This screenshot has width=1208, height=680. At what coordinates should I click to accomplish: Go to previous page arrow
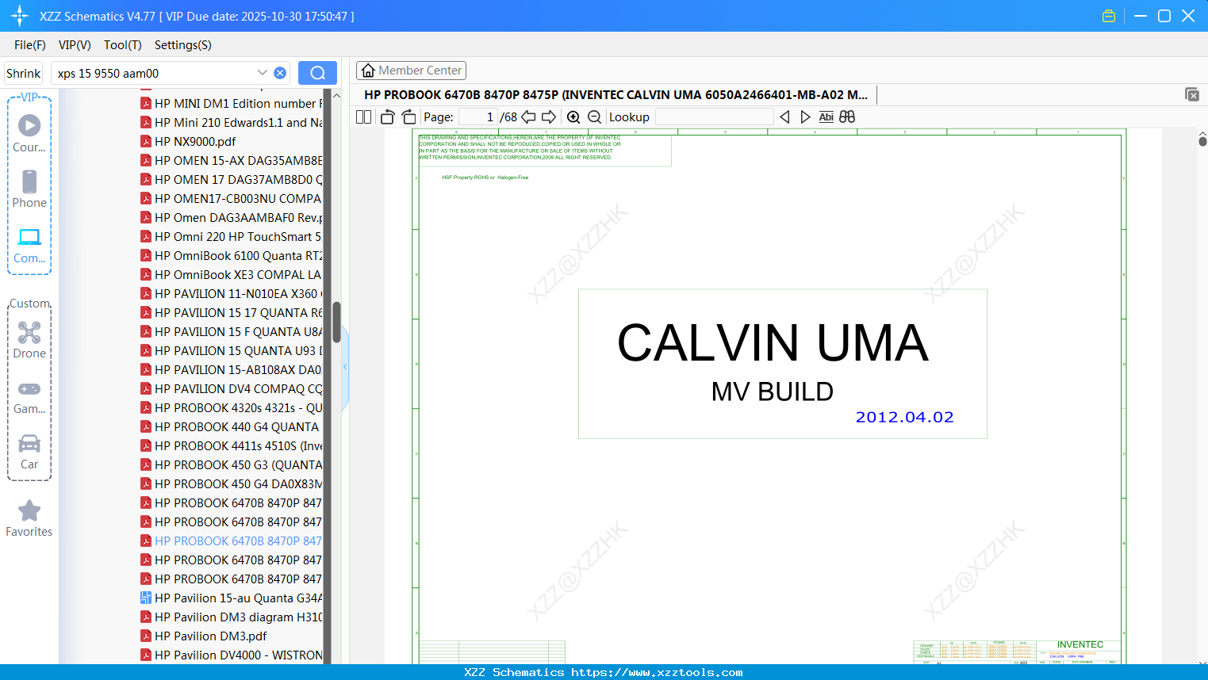(x=528, y=117)
